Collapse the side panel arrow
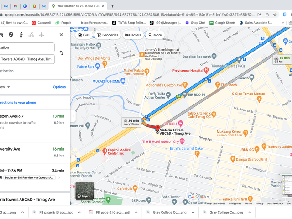Image resolution: width=292 pixels, height=219 pixels. pyautogui.click(x=73, y=116)
